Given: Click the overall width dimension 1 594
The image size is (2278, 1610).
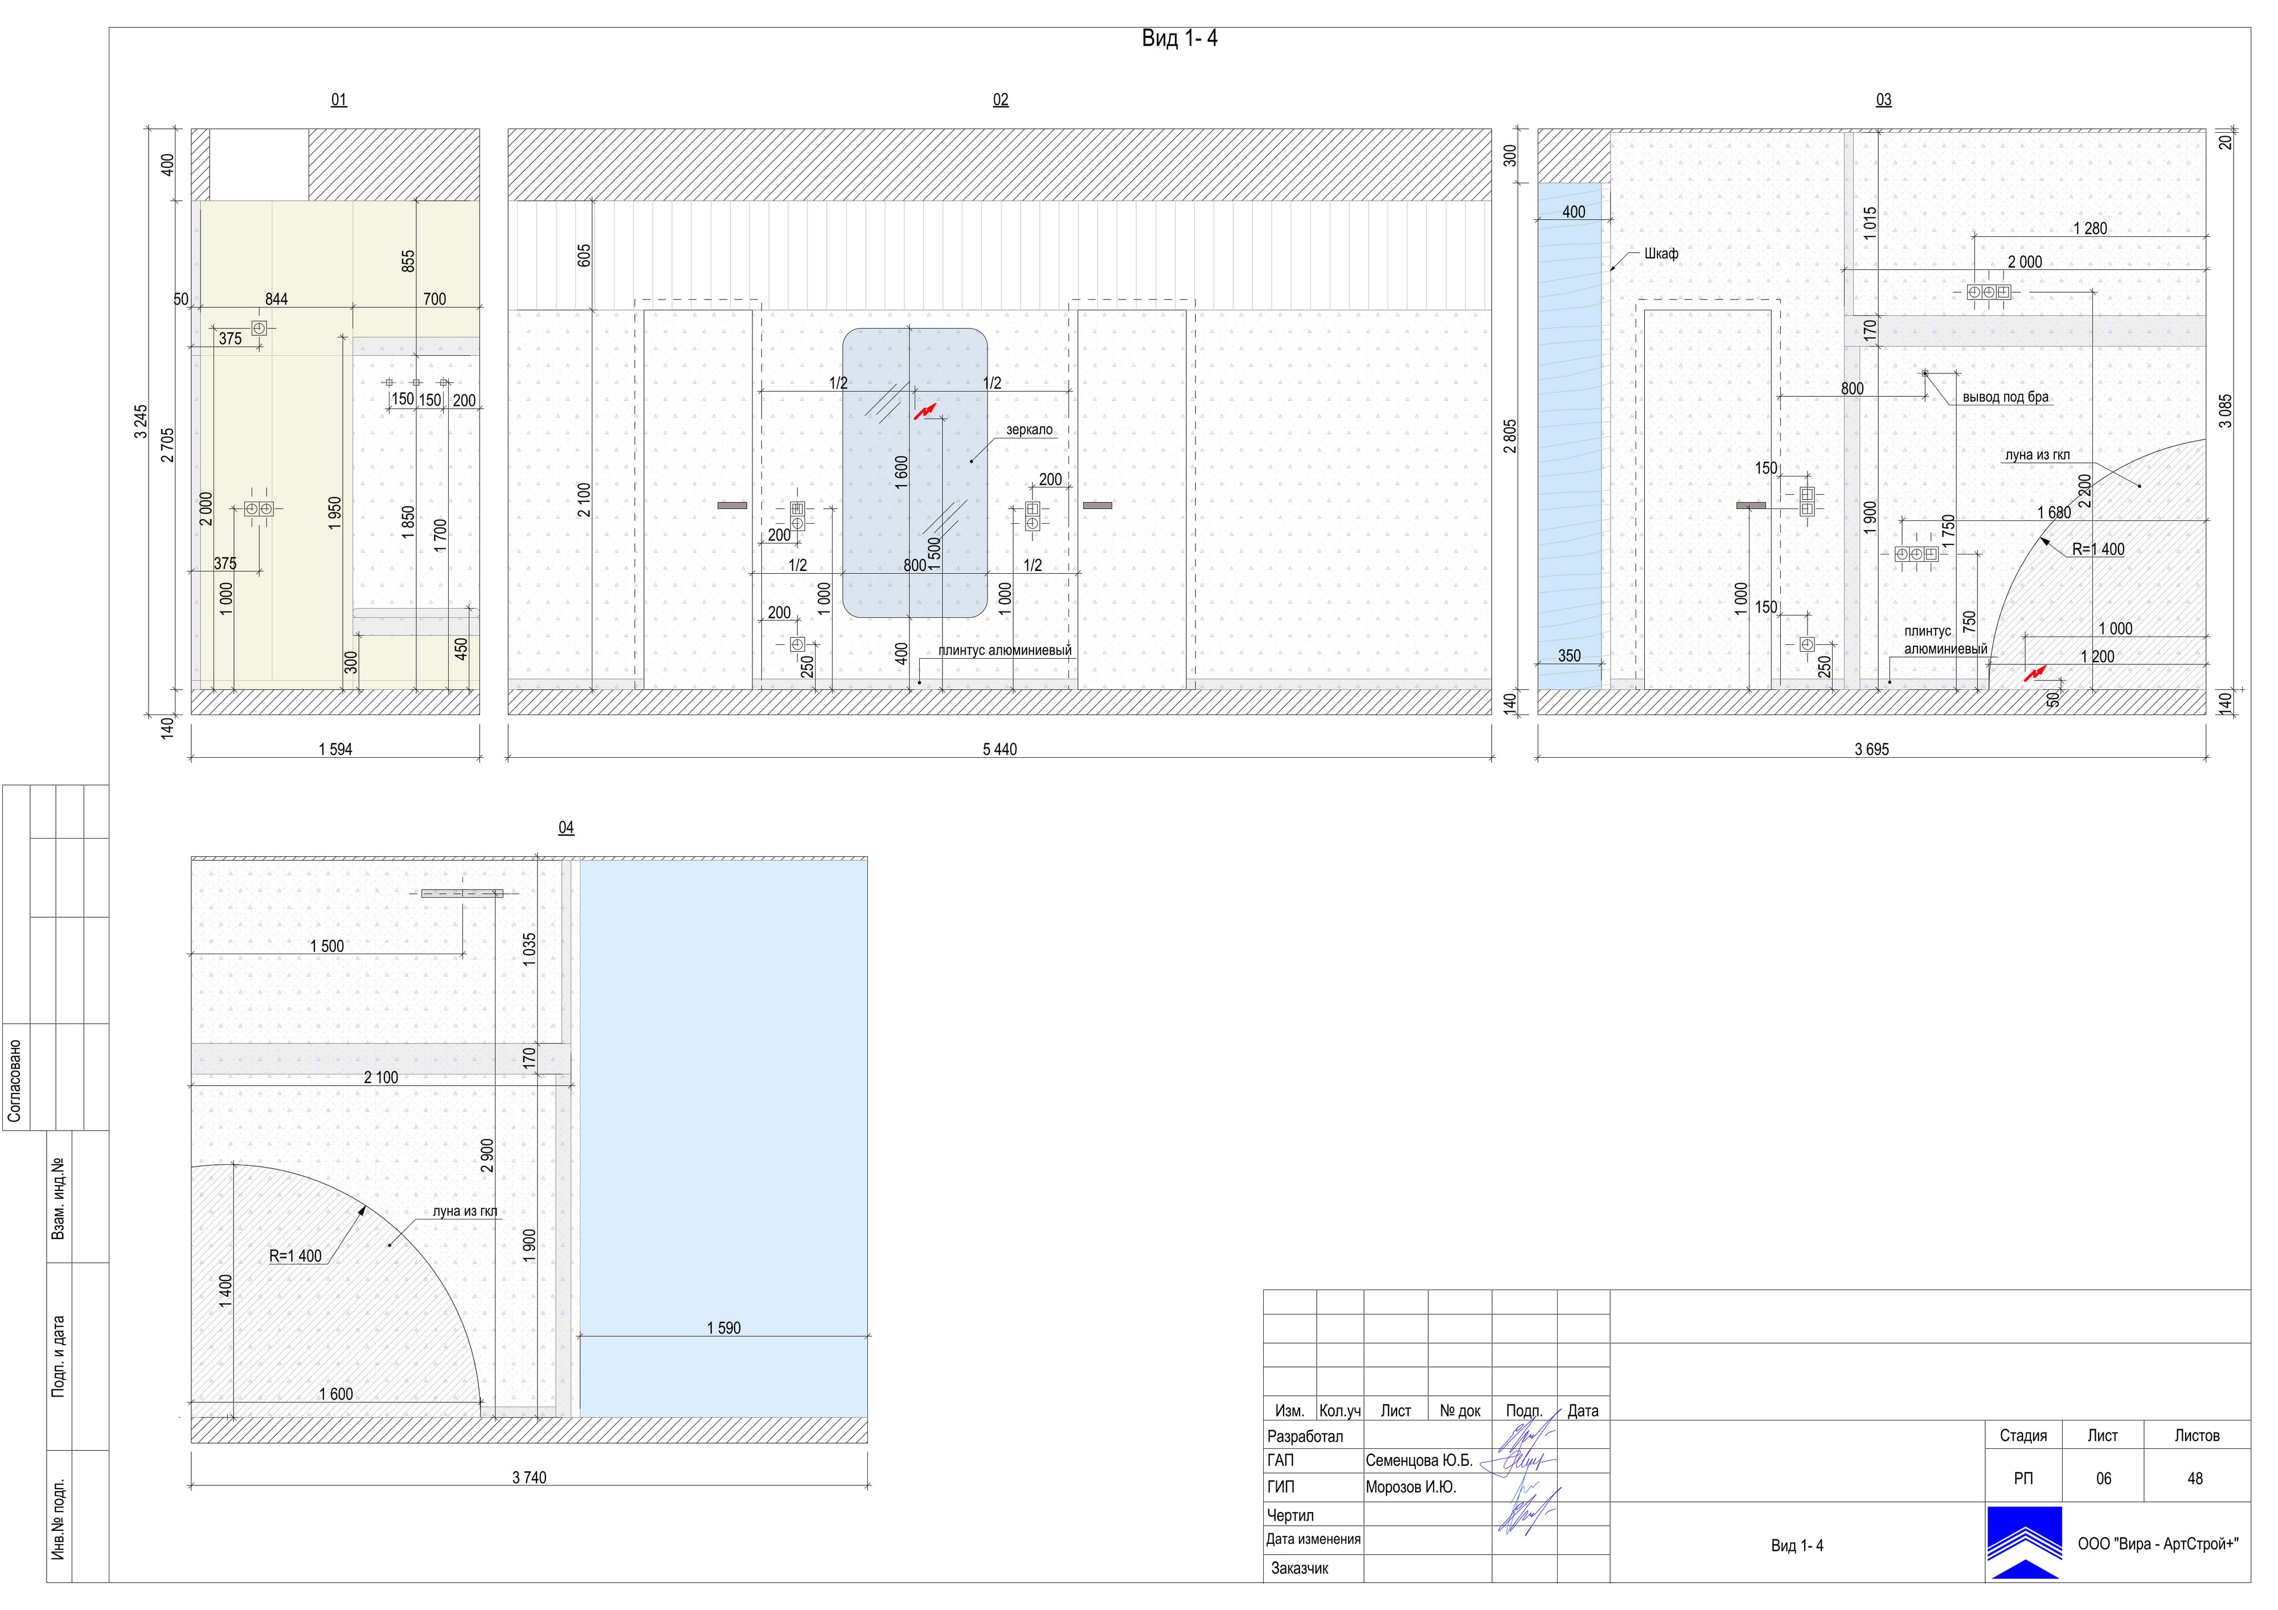Looking at the screenshot, I should [335, 750].
